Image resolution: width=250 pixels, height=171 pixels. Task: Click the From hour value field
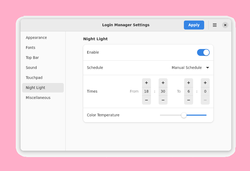click(x=146, y=91)
